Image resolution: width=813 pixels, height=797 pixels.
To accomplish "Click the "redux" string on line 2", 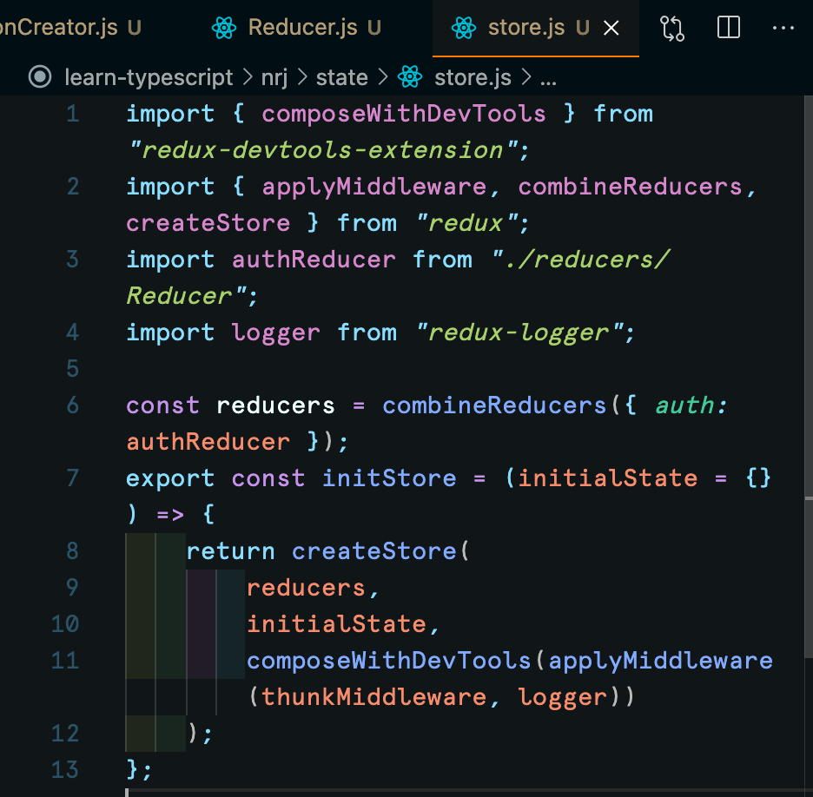I will click(466, 223).
